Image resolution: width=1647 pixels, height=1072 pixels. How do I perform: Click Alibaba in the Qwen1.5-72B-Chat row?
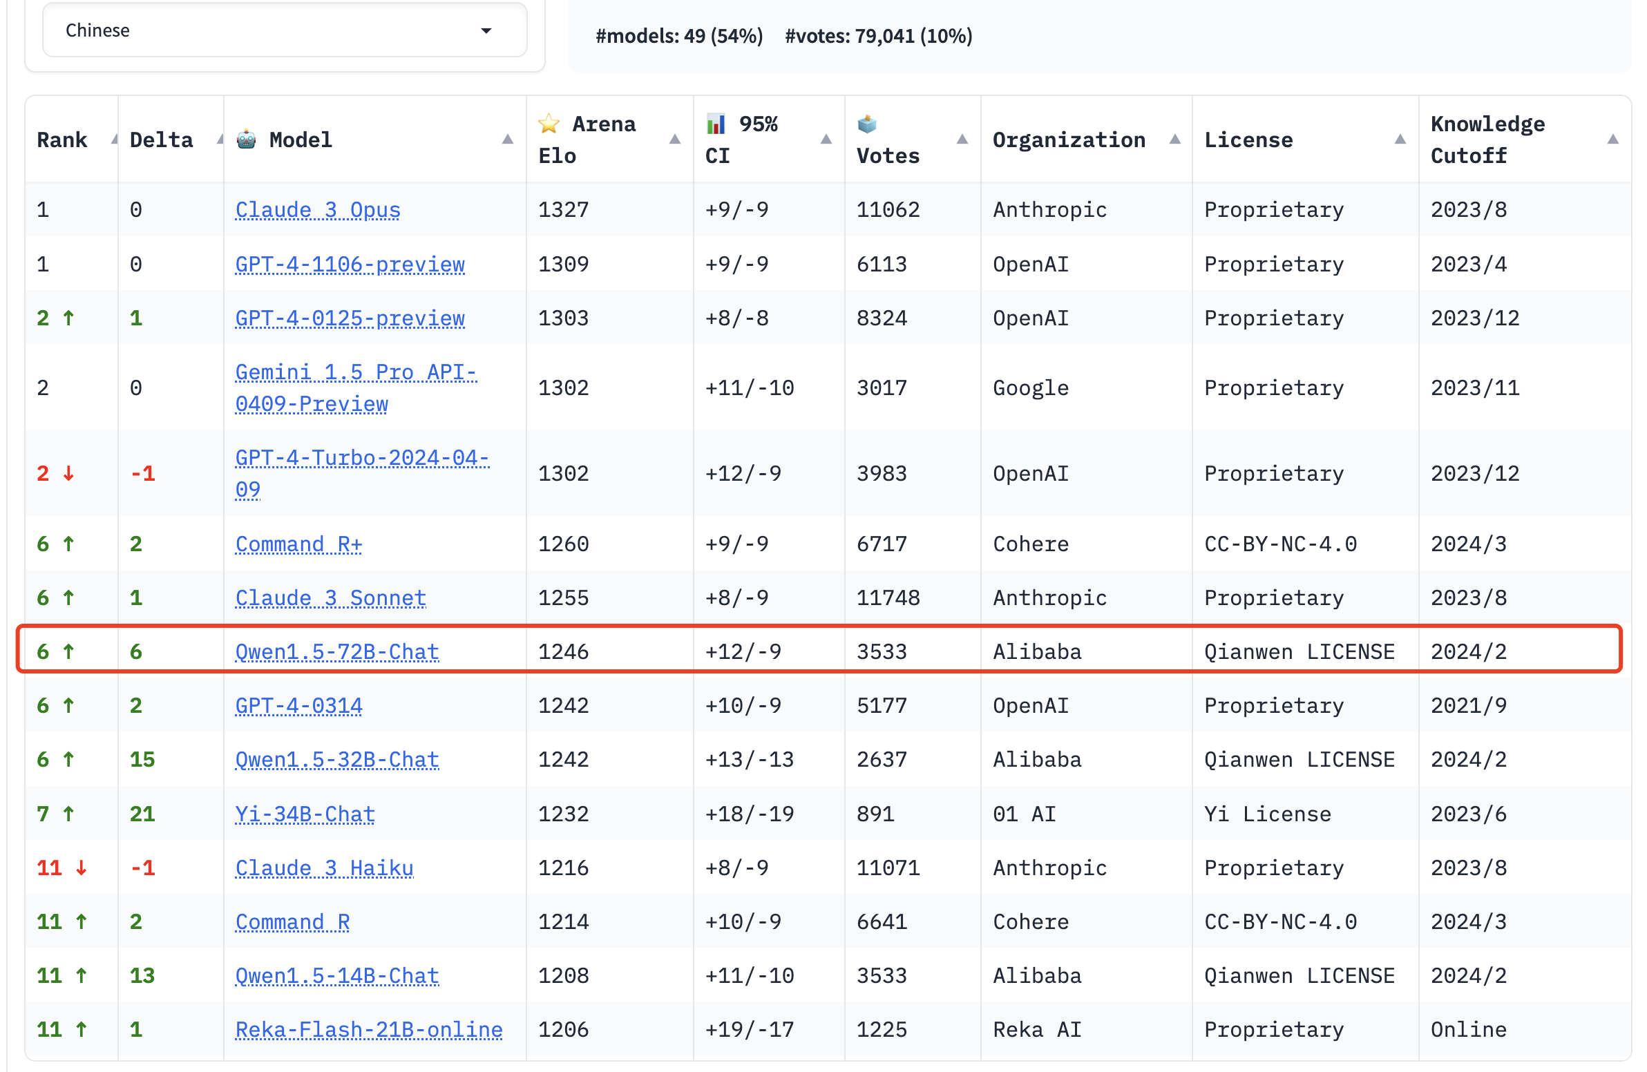(x=1037, y=652)
